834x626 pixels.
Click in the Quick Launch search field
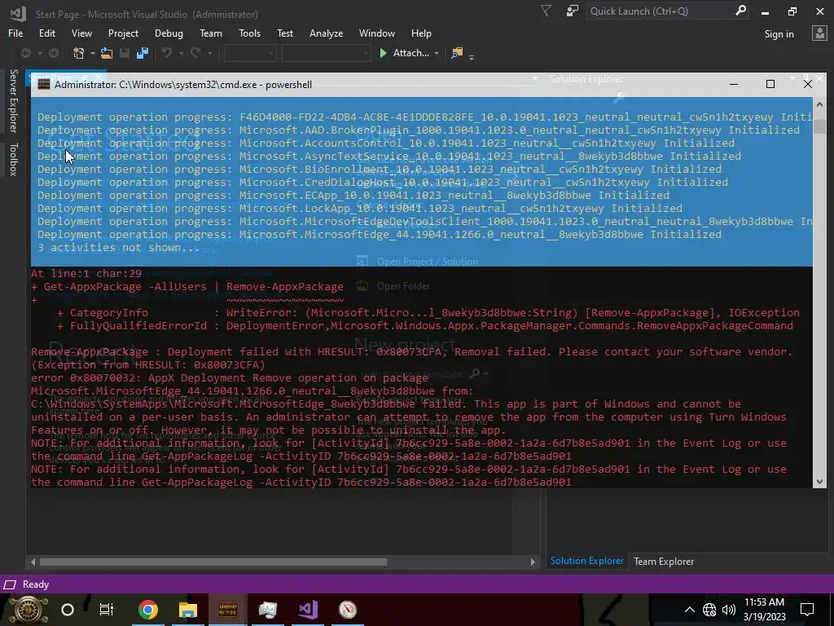(660, 11)
